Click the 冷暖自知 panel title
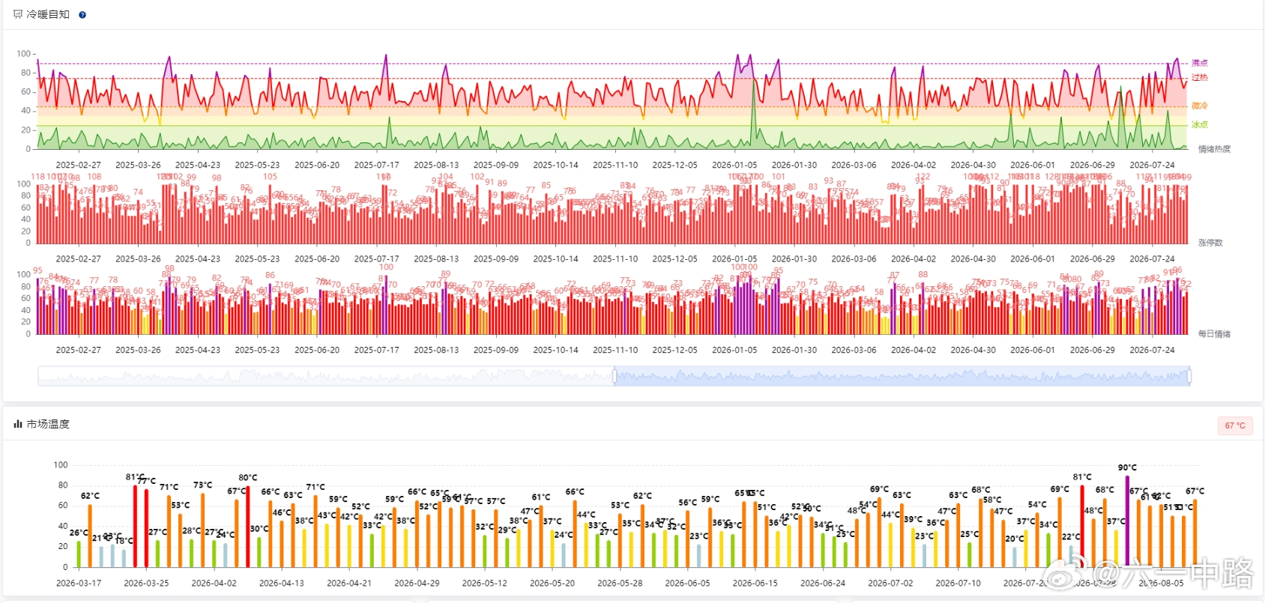Screen dimensions: 1265x603 [48, 14]
